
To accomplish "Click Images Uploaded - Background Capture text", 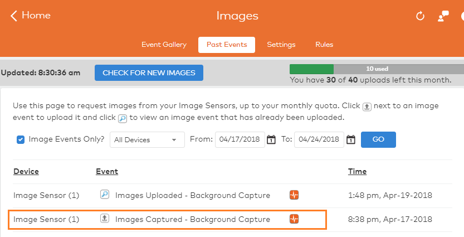I will (193, 196).
